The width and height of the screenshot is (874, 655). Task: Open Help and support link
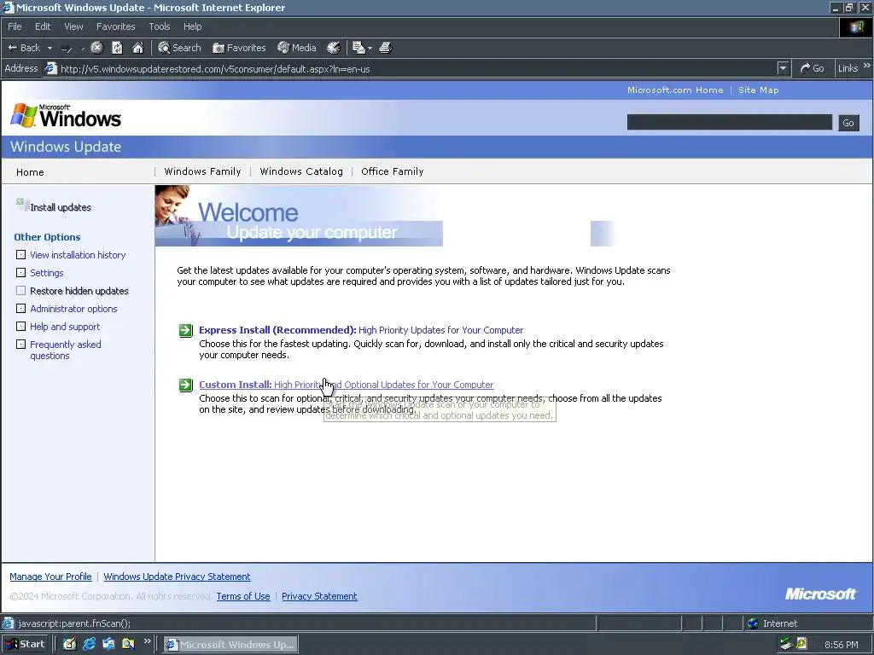(x=65, y=327)
